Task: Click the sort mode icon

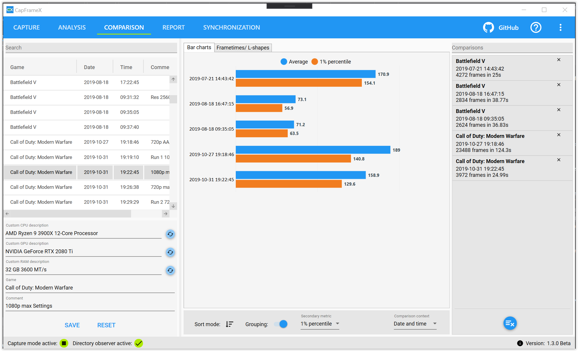Action: coord(229,324)
